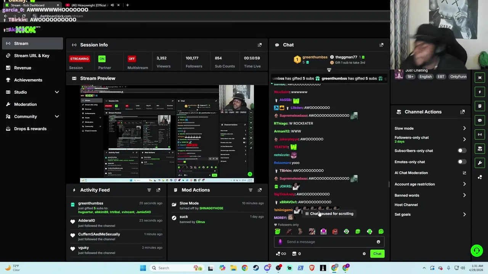Pop out the Channel Actions panel
The image size is (488, 274).
(x=462, y=112)
